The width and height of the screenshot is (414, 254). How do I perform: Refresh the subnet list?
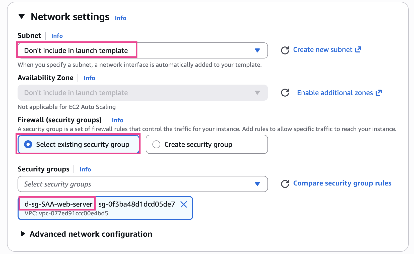pyautogui.click(x=285, y=50)
